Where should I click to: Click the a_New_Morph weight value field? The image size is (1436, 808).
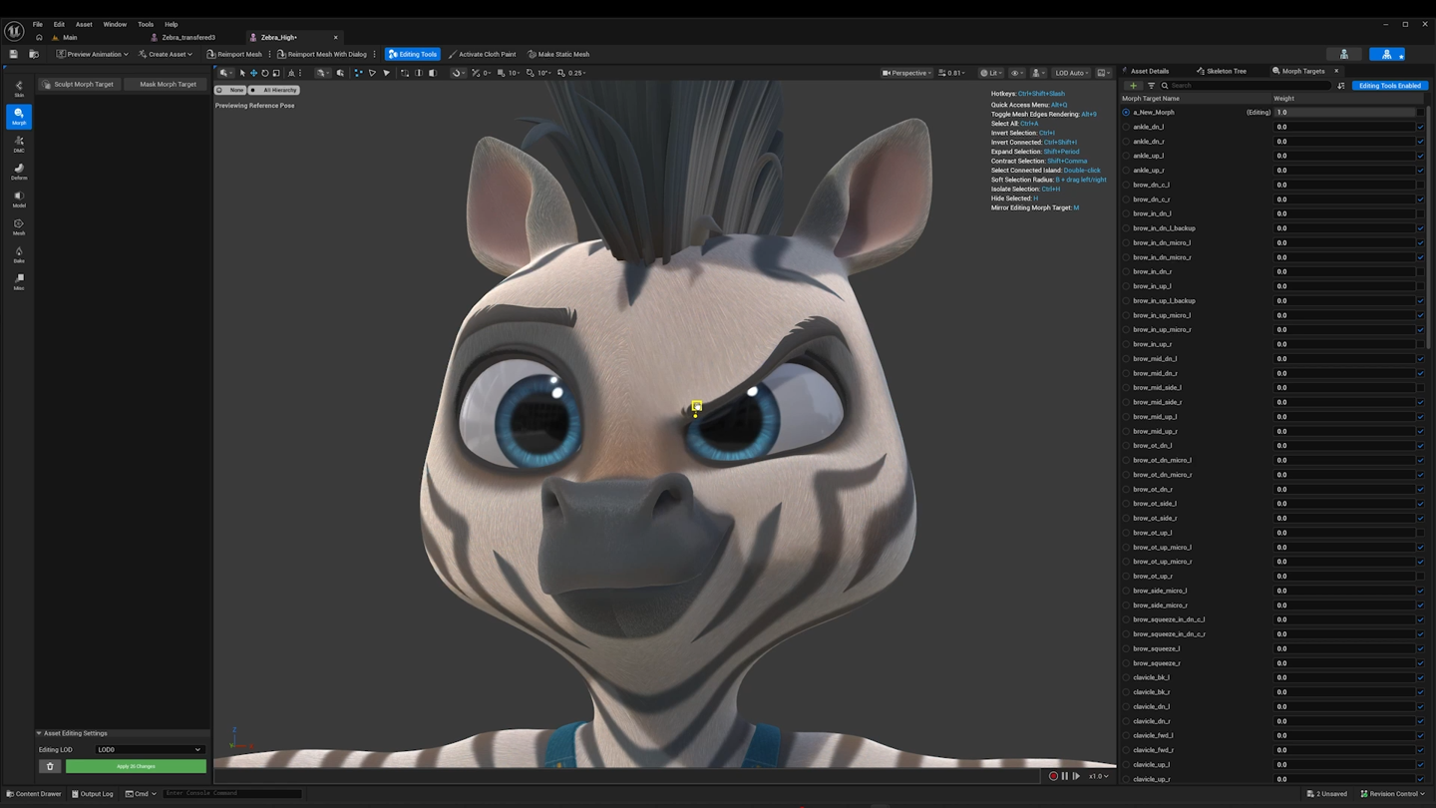point(1344,113)
